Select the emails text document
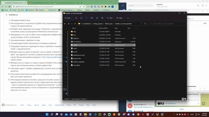This screenshot has width=209, height=117. [103, 48]
